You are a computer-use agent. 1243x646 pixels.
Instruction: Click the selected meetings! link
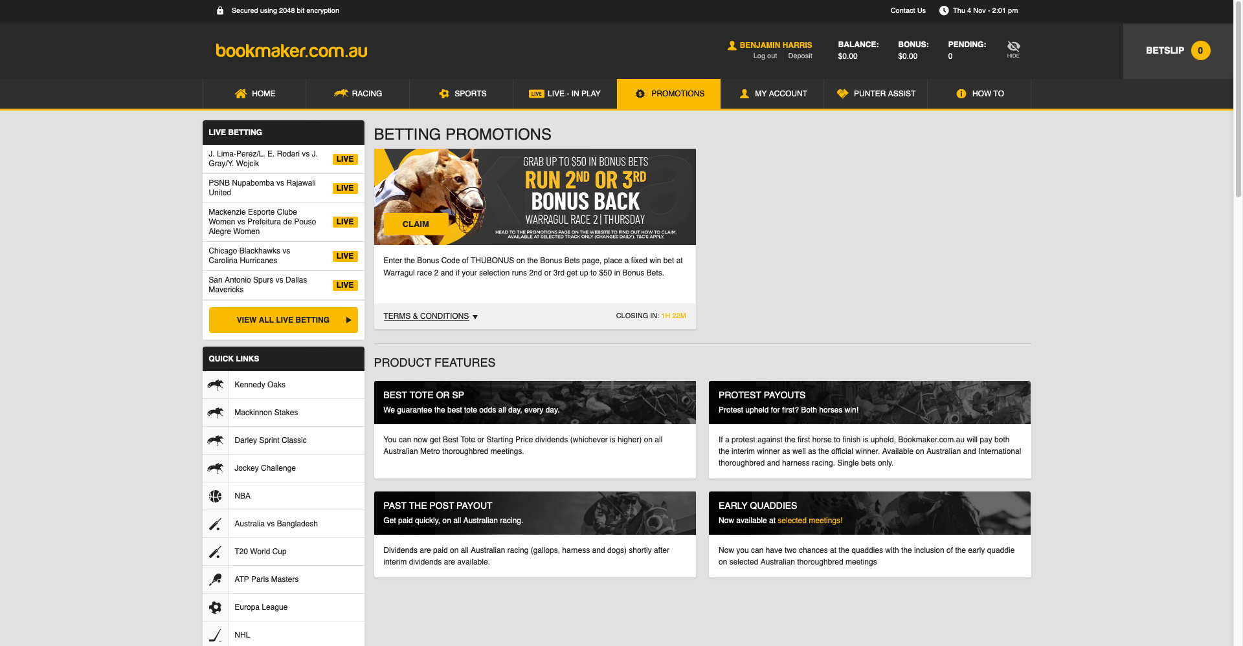[x=810, y=521]
